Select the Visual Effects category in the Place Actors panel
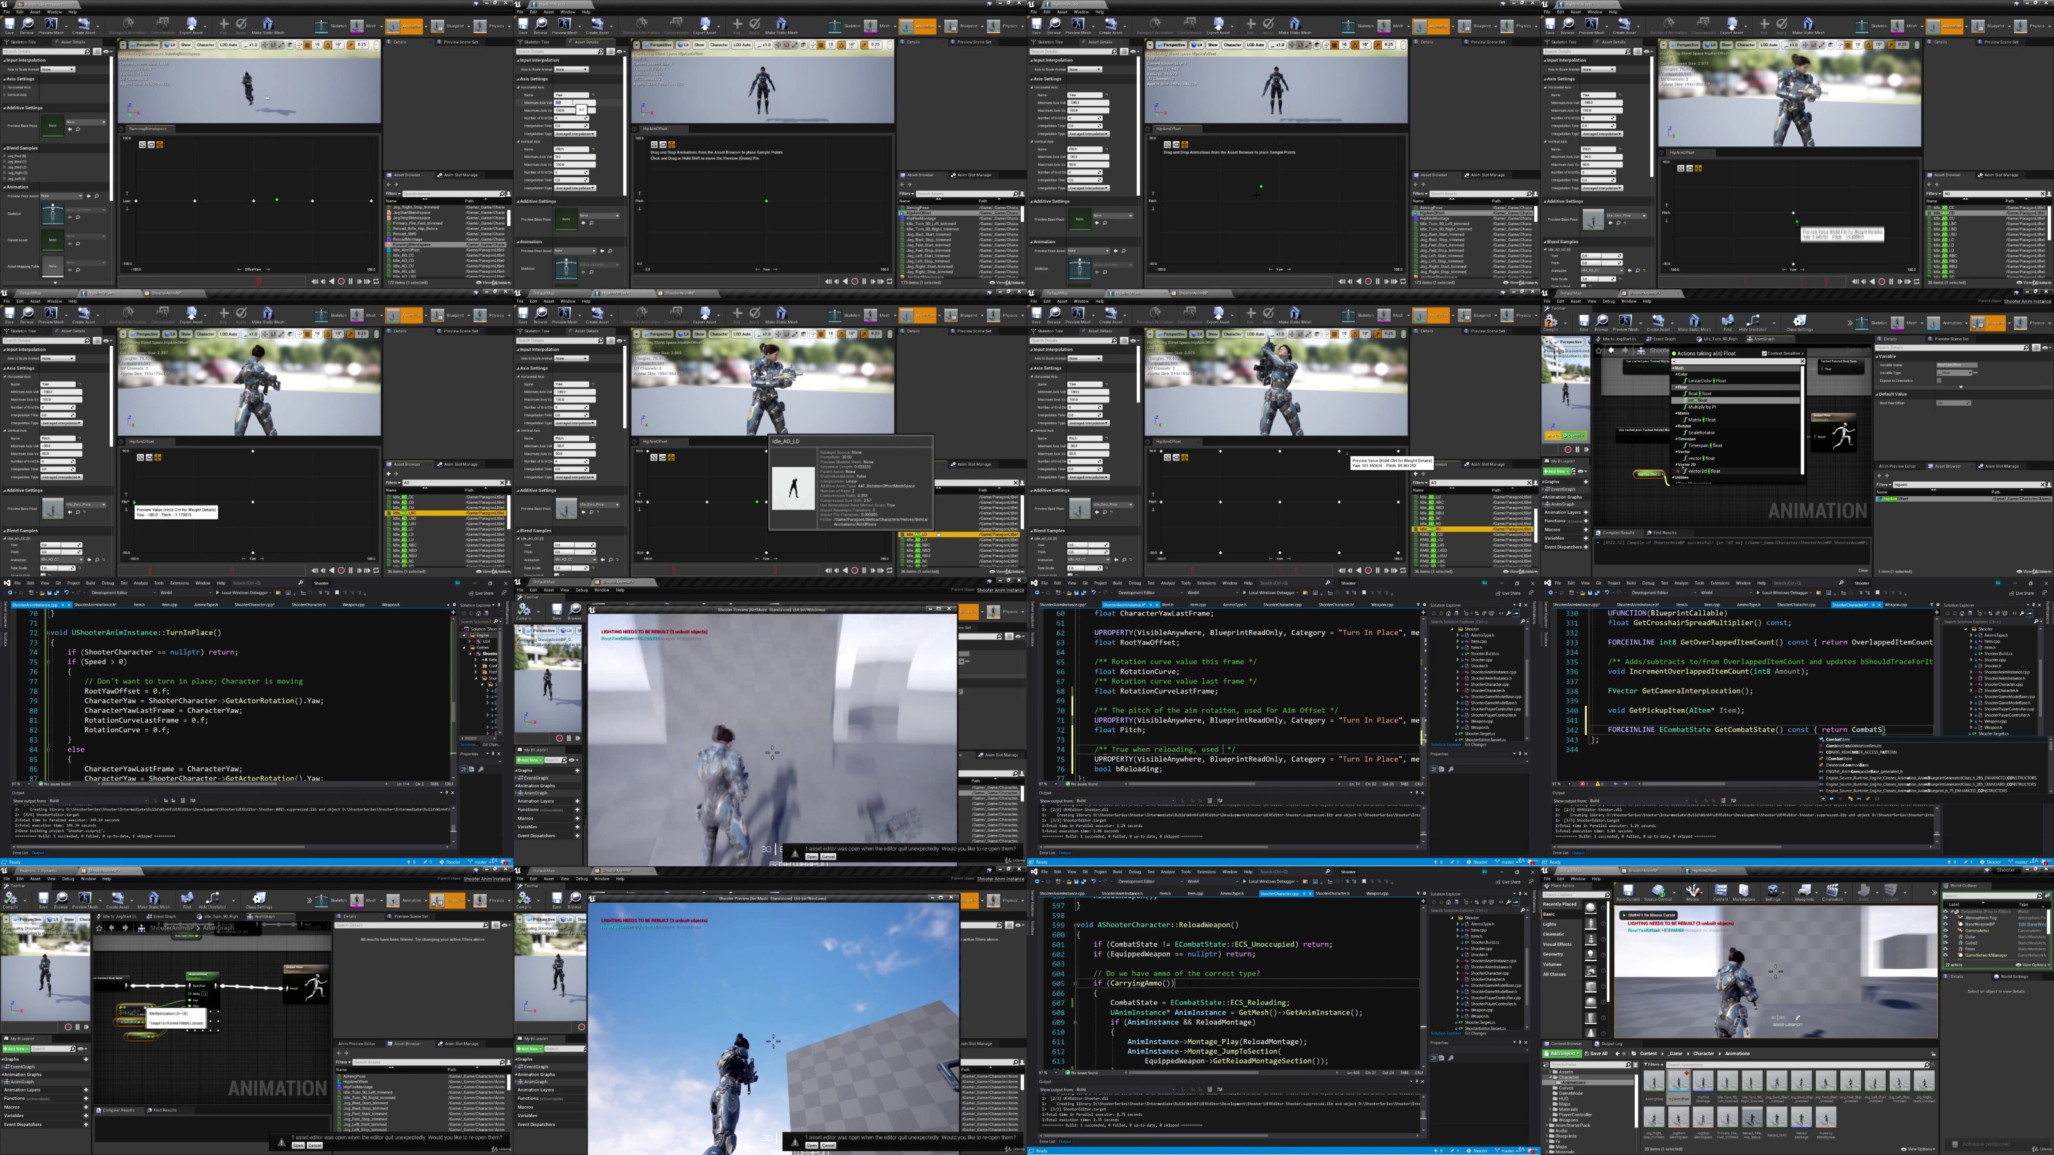The height and width of the screenshot is (1155, 2054). [1557, 945]
